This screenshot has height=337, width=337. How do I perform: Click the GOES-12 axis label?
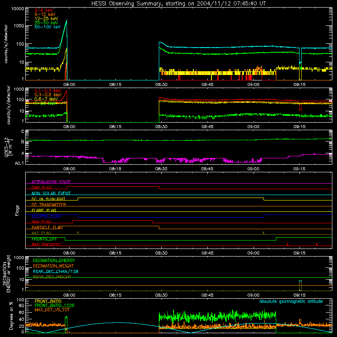coord(8,147)
